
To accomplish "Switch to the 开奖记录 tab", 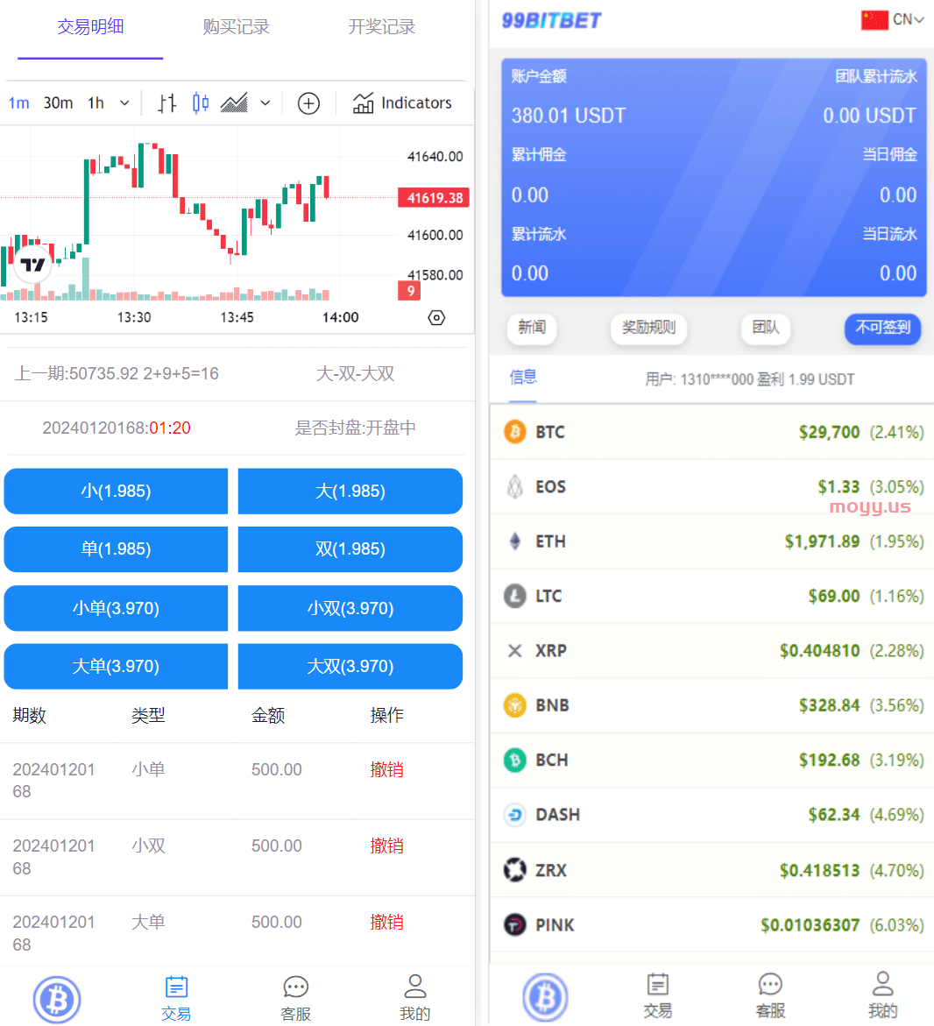I will pyautogui.click(x=381, y=27).
